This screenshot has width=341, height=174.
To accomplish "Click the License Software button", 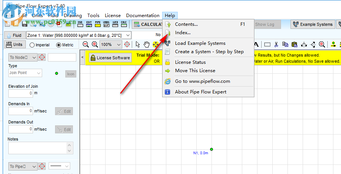I will pyautogui.click(x=110, y=58).
